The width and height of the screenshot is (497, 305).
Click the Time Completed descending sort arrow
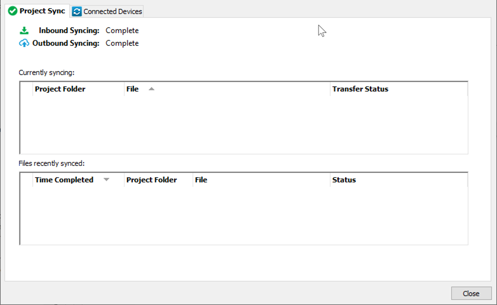106,180
